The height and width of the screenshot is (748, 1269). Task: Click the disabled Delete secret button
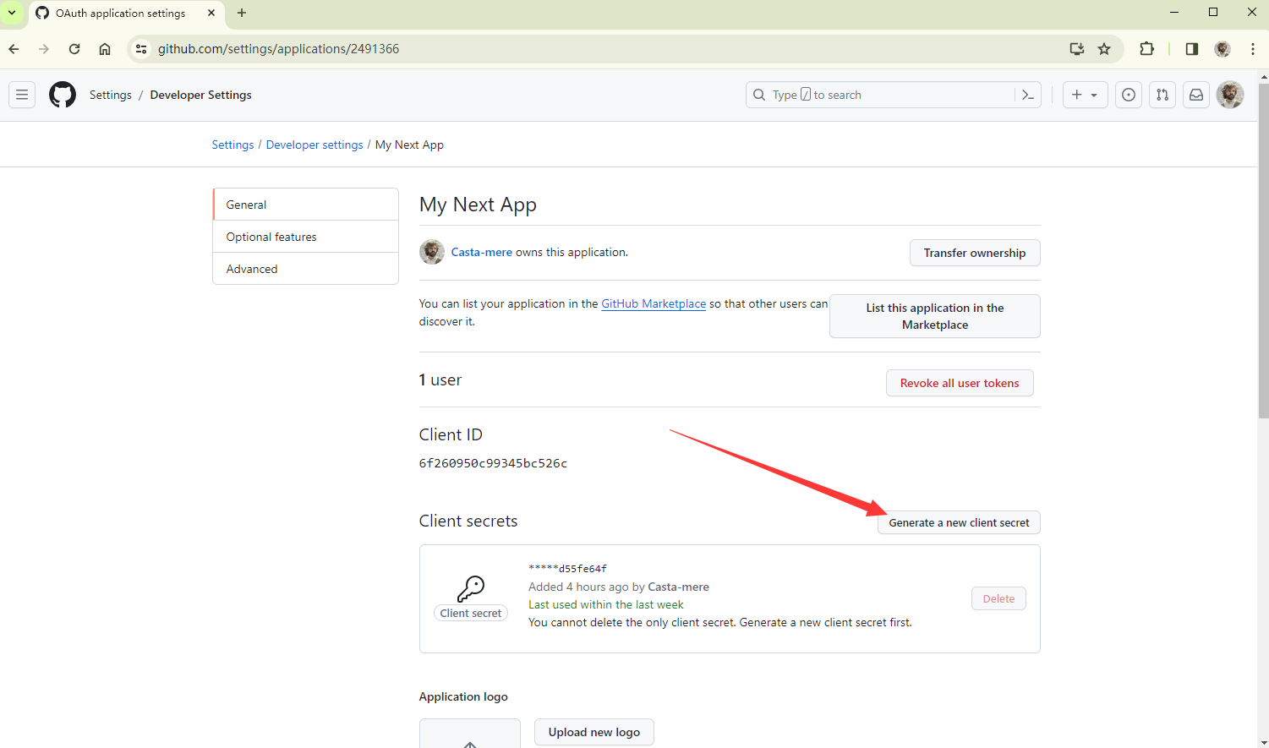tap(998, 598)
